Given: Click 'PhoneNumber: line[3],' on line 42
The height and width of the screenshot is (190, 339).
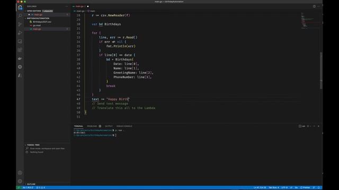Looking at the screenshot, I should [x=132, y=77].
